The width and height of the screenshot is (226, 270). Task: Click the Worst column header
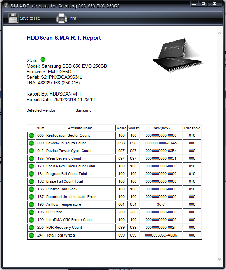133,128
